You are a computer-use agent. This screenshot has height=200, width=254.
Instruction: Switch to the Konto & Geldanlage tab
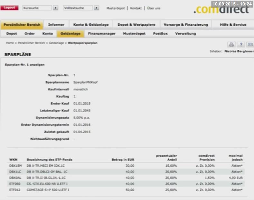91,25
